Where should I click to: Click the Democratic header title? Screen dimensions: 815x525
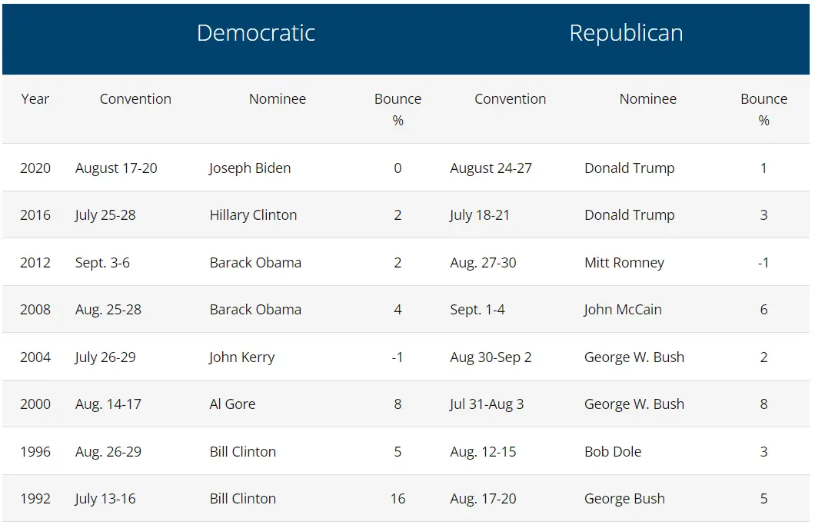[x=255, y=33]
